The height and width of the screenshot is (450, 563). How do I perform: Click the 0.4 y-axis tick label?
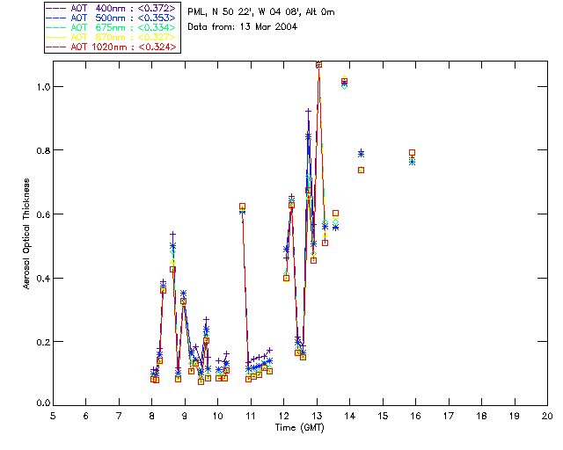point(43,278)
